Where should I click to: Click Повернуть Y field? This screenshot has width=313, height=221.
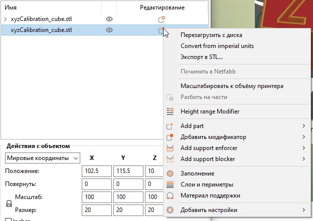pos(128,184)
